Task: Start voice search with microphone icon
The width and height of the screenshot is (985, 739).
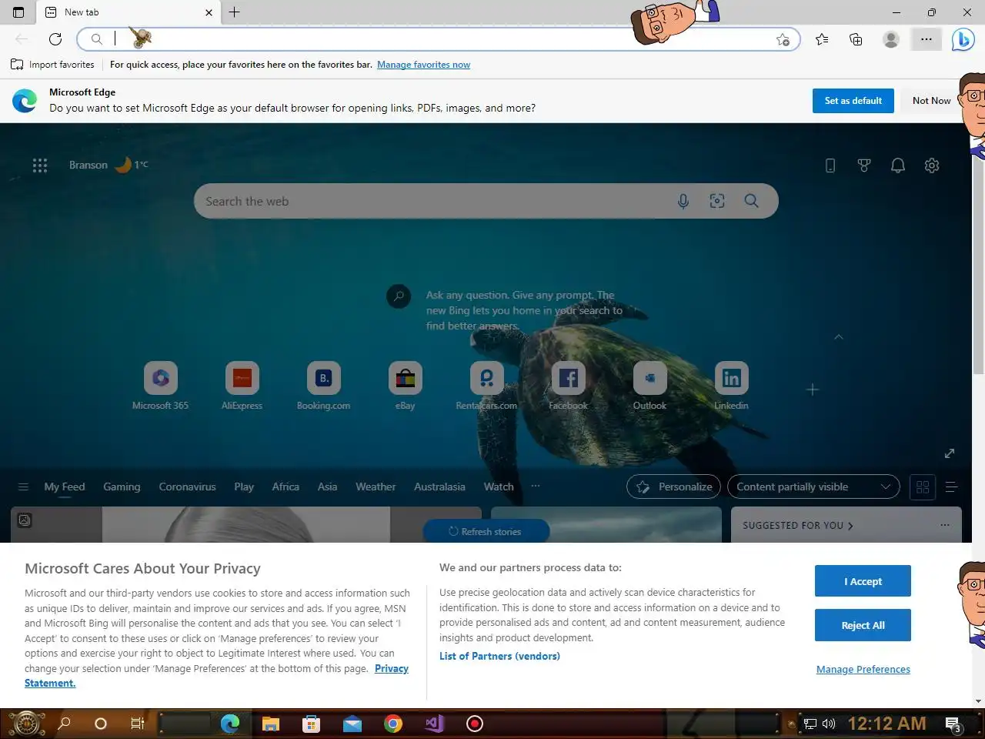Action: tap(683, 201)
